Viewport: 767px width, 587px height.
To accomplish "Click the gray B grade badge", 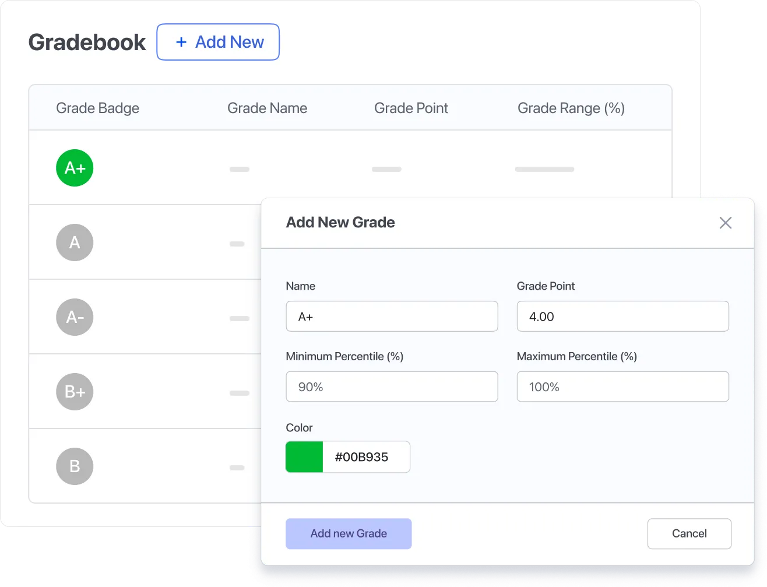I will [x=75, y=466].
